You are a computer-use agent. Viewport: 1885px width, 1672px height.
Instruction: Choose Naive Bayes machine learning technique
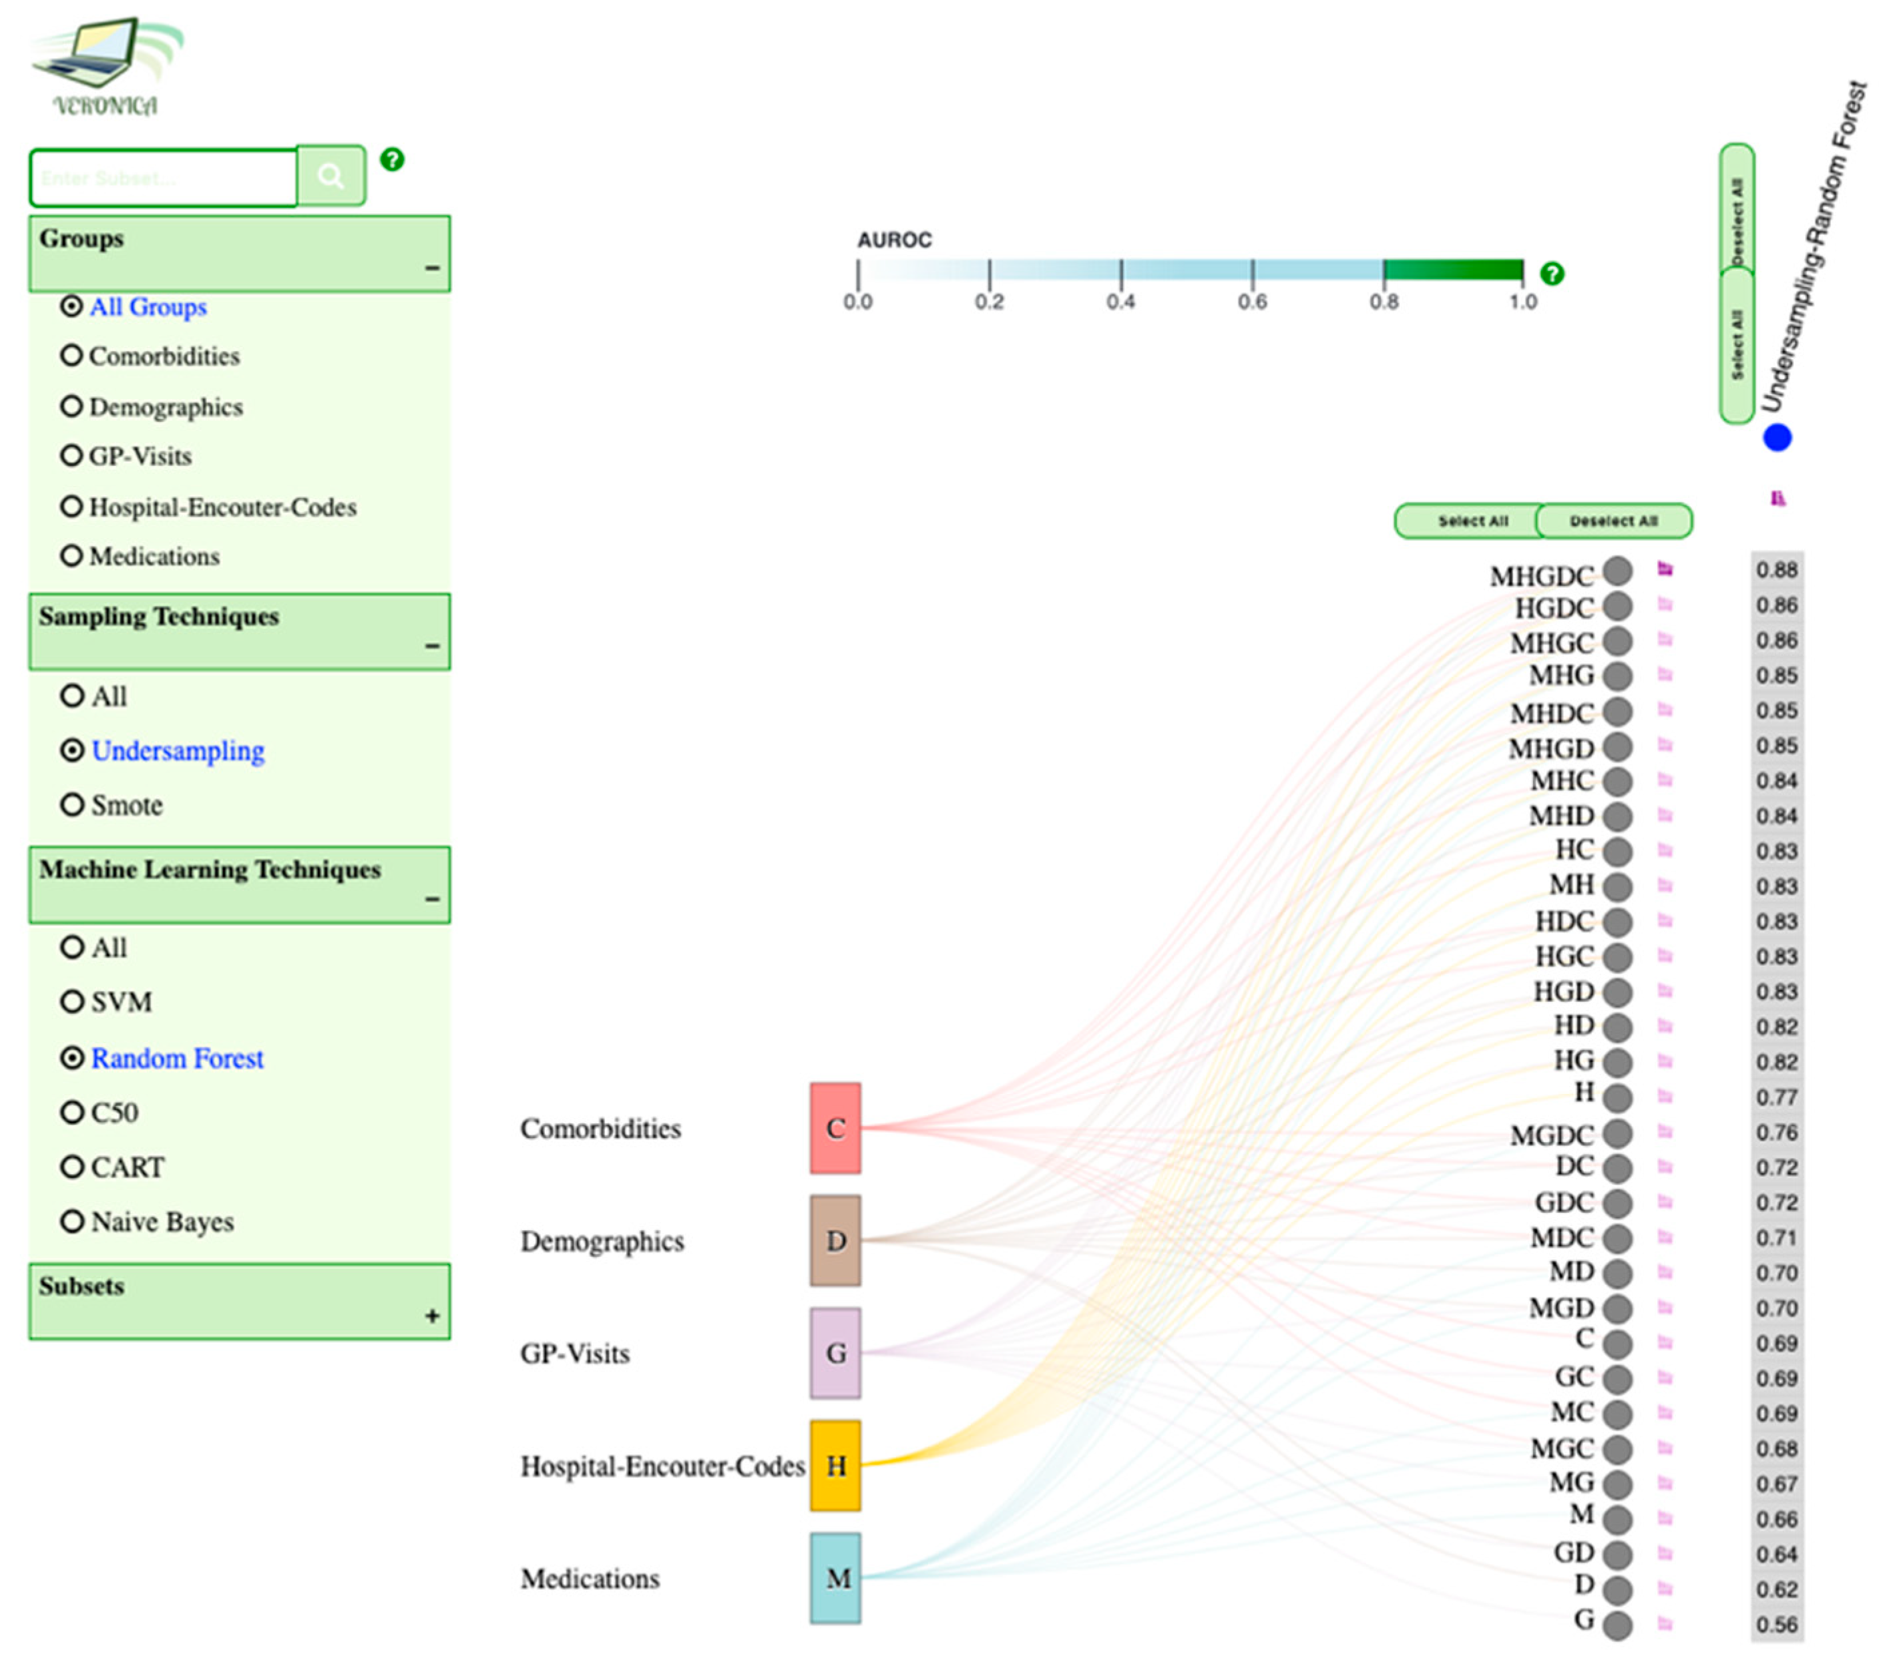(x=72, y=1221)
